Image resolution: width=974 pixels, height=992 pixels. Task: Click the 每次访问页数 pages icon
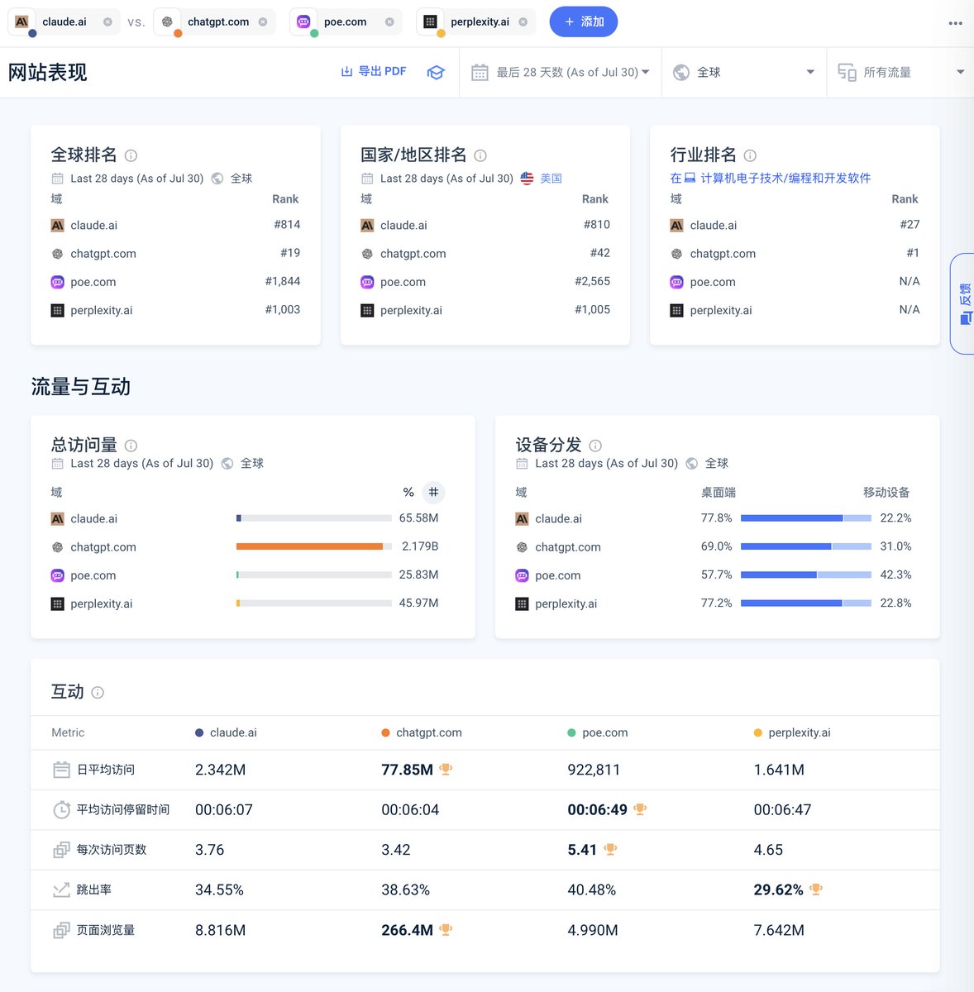pos(61,850)
